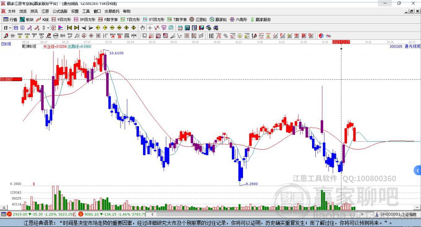The width and height of the screenshot is (421, 227).
Task: Open the calendar icon showing 21
Action: click(x=180, y=28)
